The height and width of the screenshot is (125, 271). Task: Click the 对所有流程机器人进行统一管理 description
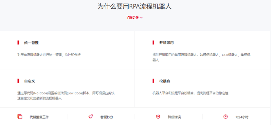pyautogui.click(x=49, y=55)
